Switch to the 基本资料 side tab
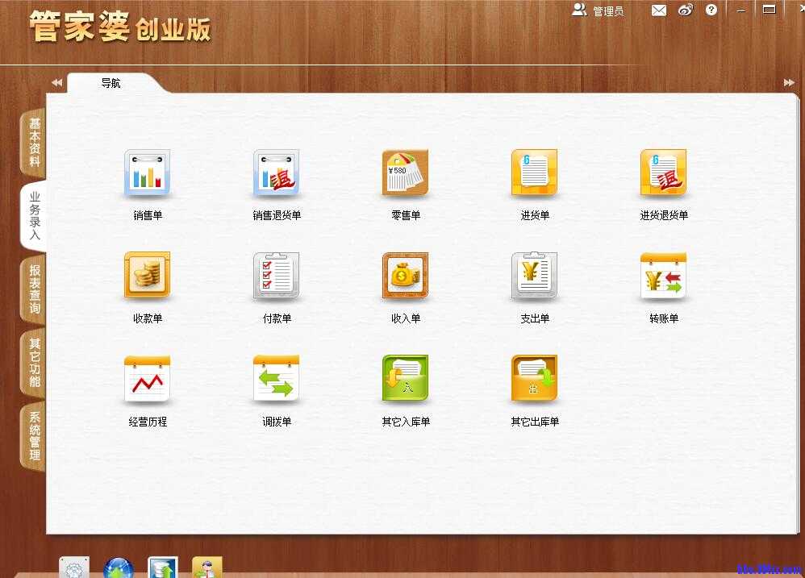 coord(34,142)
